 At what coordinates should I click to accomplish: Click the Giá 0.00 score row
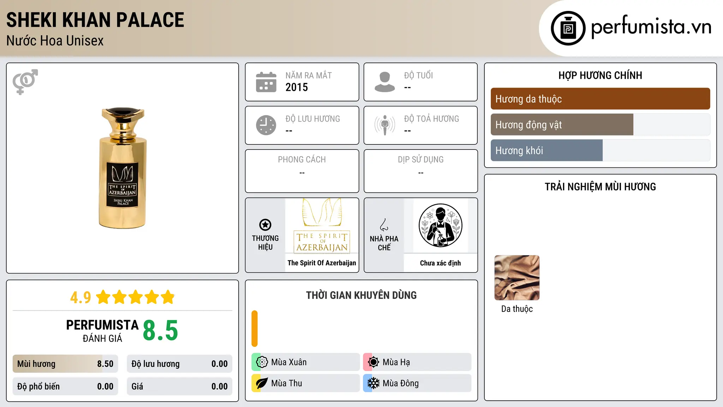pos(179,387)
